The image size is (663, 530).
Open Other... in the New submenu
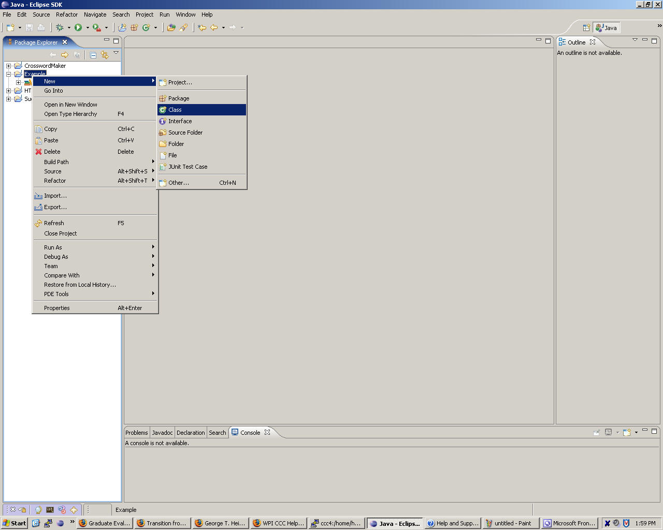[x=201, y=183]
